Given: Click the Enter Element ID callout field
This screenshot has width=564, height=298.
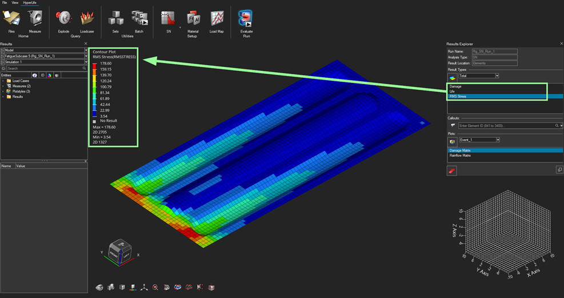Looking at the screenshot, I should (506, 125).
